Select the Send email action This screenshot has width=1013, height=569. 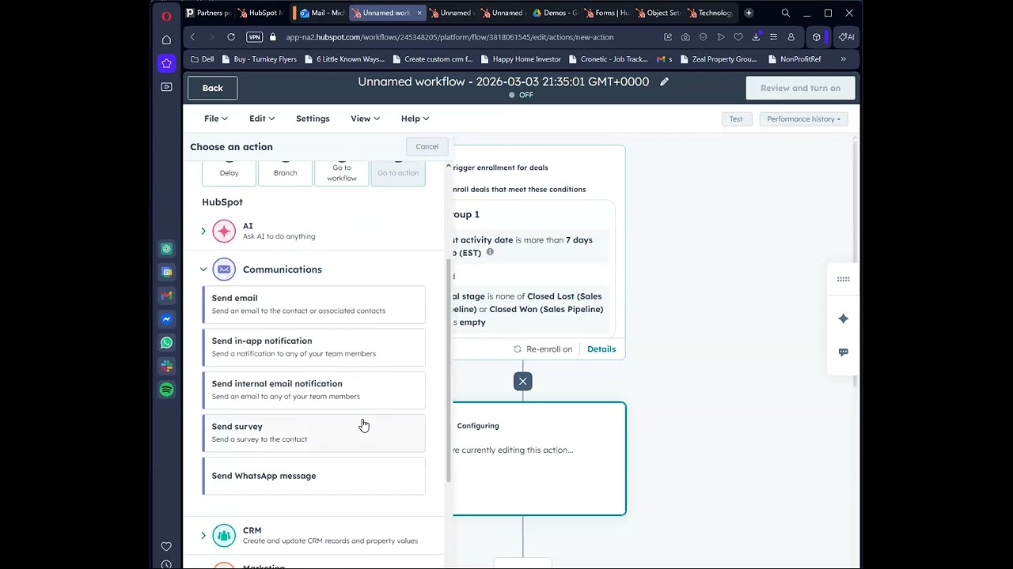click(x=314, y=304)
